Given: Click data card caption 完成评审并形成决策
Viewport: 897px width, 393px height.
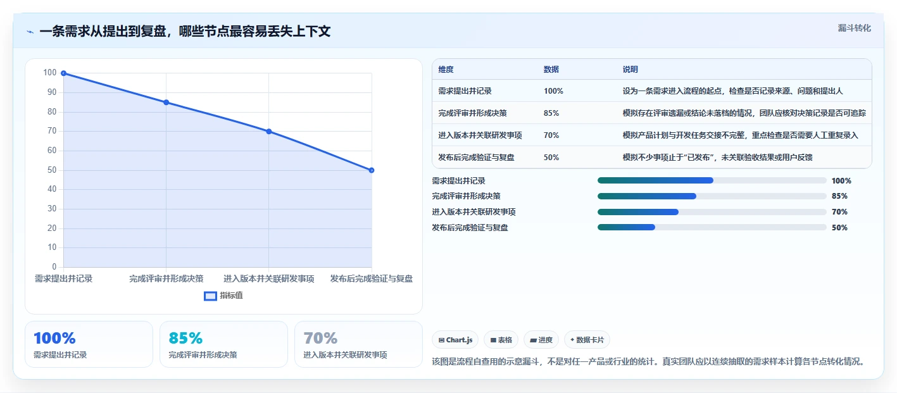Looking at the screenshot, I should point(203,355).
